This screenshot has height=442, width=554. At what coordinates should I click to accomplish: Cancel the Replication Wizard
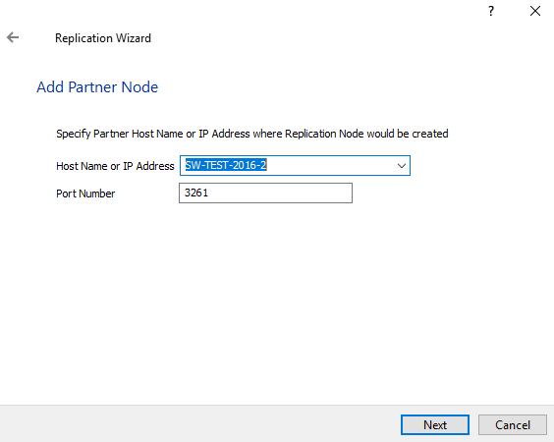click(513, 424)
